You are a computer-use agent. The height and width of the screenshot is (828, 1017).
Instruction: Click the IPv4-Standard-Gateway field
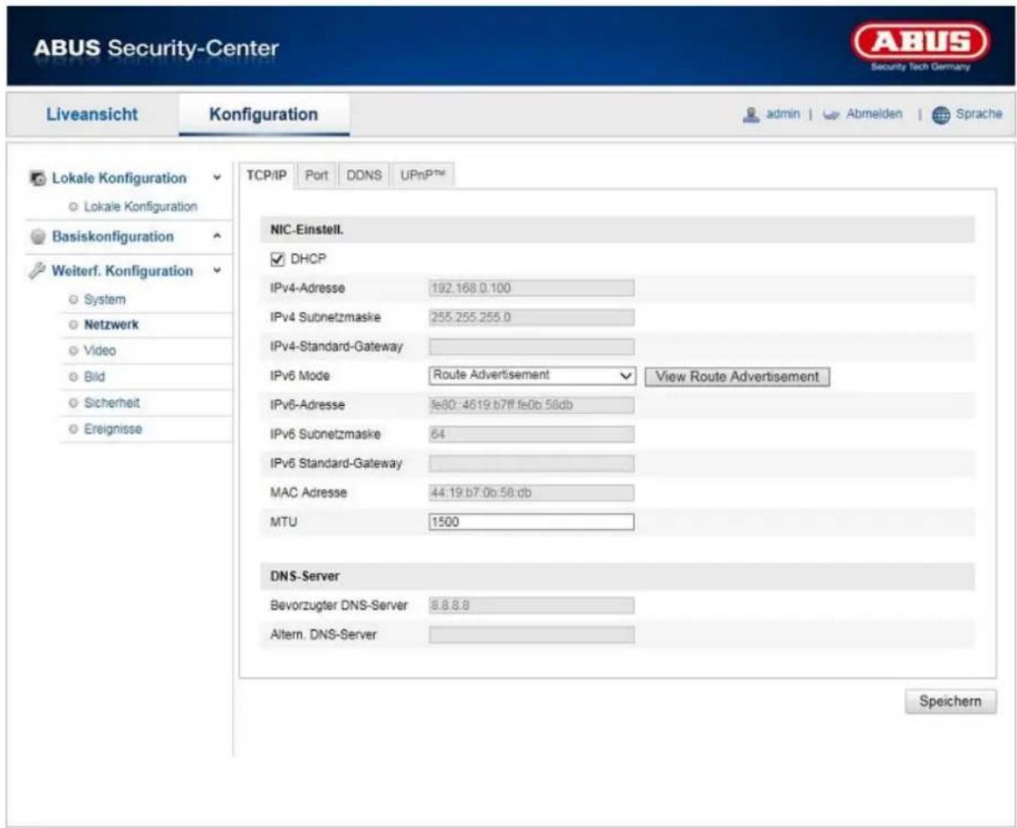(532, 347)
